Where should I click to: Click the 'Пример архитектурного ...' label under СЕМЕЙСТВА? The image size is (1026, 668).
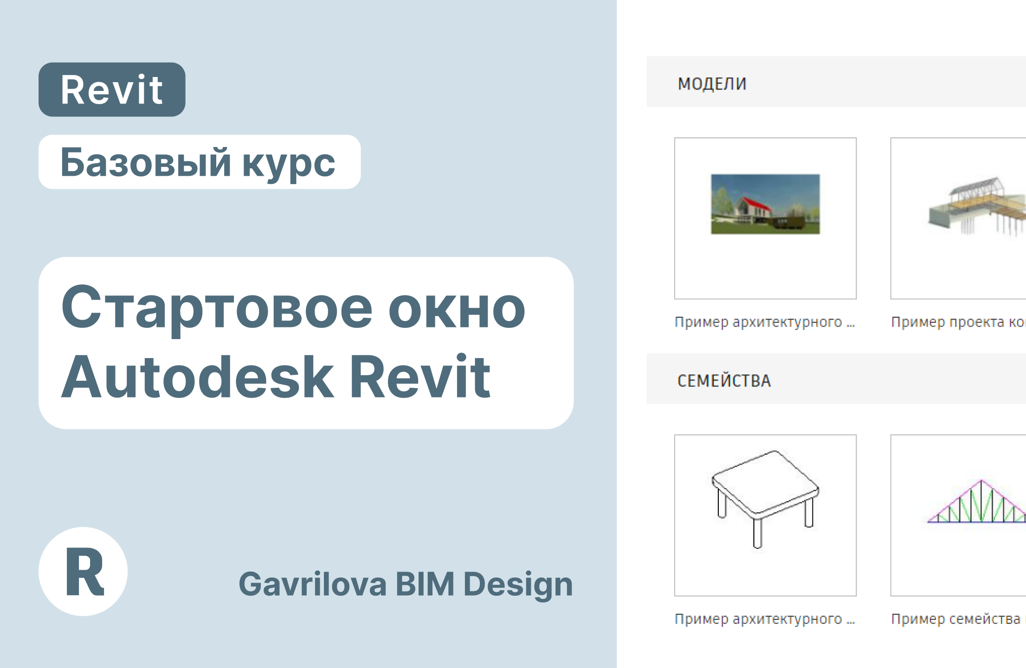click(765, 619)
